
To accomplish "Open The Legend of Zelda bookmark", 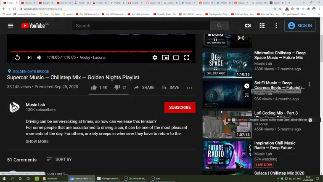I will [217, 14].
